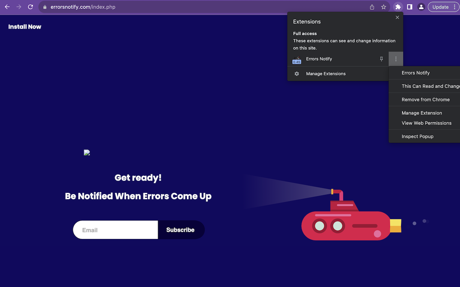This screenshot has width=460, height=287.
Task: Open Chrome menu next to Update
Action: point(455,7)
